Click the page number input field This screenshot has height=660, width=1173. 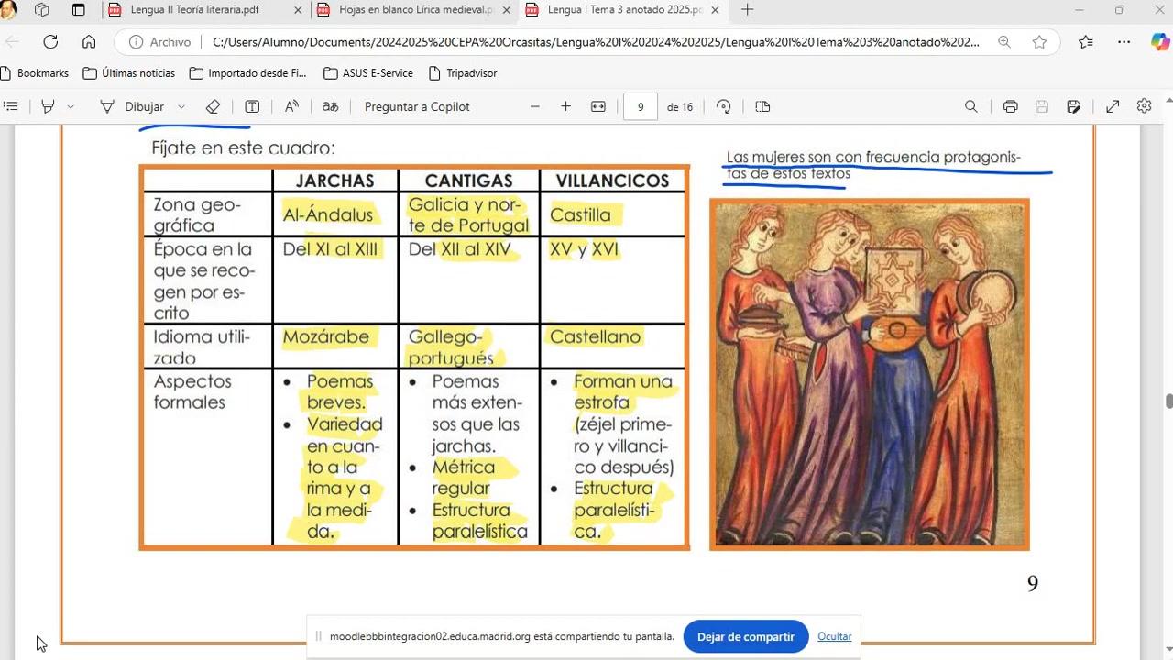pyautogui.click(x=641, y=106)
